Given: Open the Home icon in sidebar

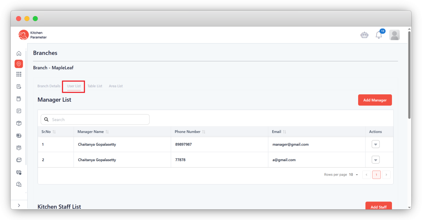Looking at the screenshot, I should [19, 54].
